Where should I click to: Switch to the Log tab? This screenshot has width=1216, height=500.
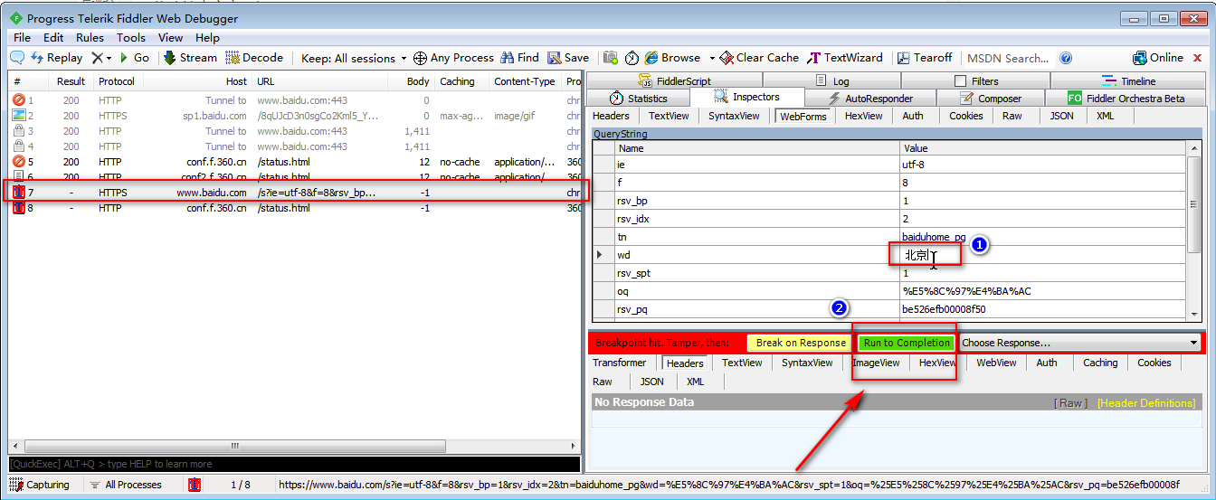831,80
